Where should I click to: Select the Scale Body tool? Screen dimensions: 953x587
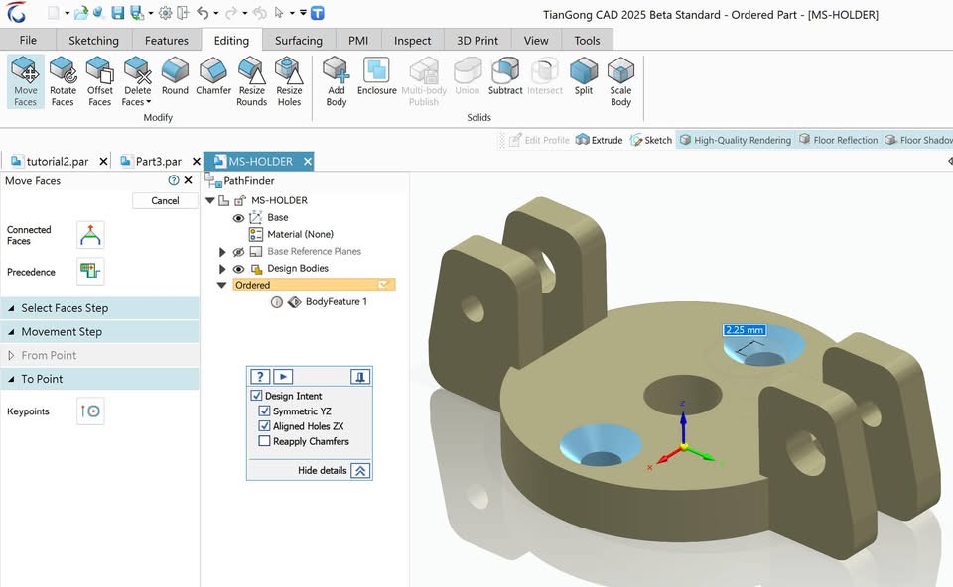click(x=620, y=81)
